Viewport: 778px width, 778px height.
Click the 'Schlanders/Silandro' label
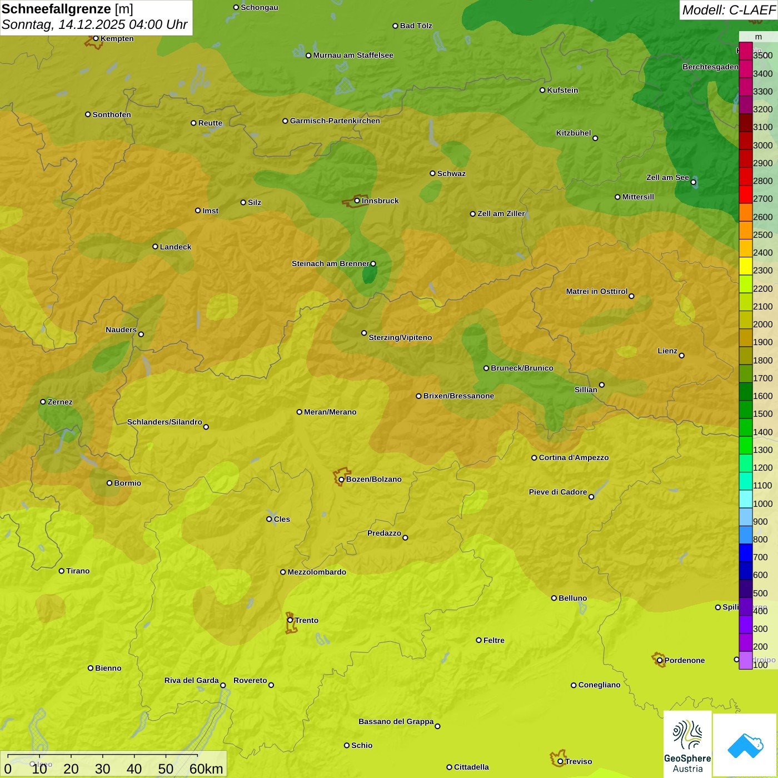point(164,422)
